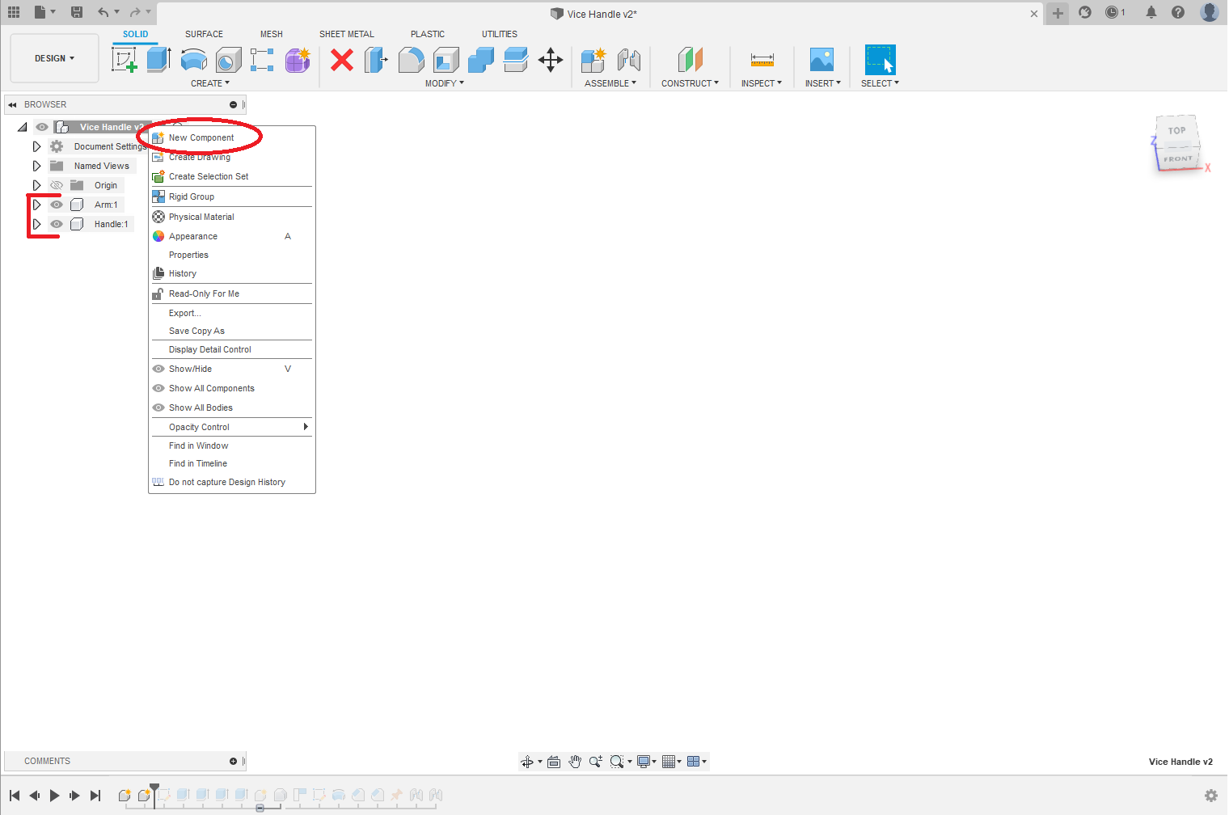The height and width of the screenshot is (815, 1229).
Task: Activate the Extrude tool
Action: (157, 58)
